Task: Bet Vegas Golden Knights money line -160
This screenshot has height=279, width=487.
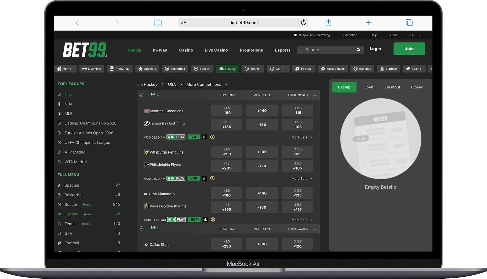Action: [x=262, y=207]
